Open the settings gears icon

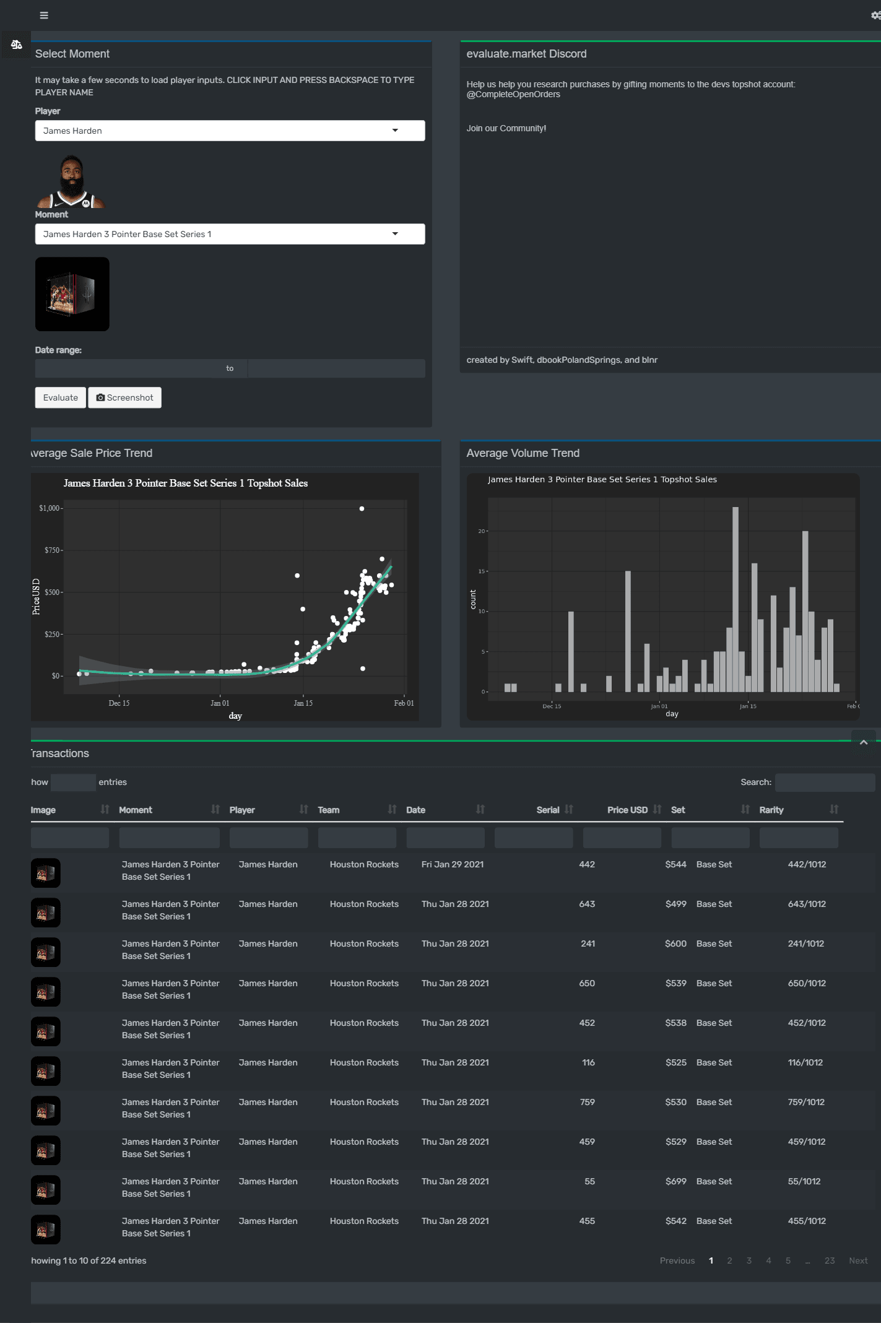pyautogui.click(x=875, y=15)
